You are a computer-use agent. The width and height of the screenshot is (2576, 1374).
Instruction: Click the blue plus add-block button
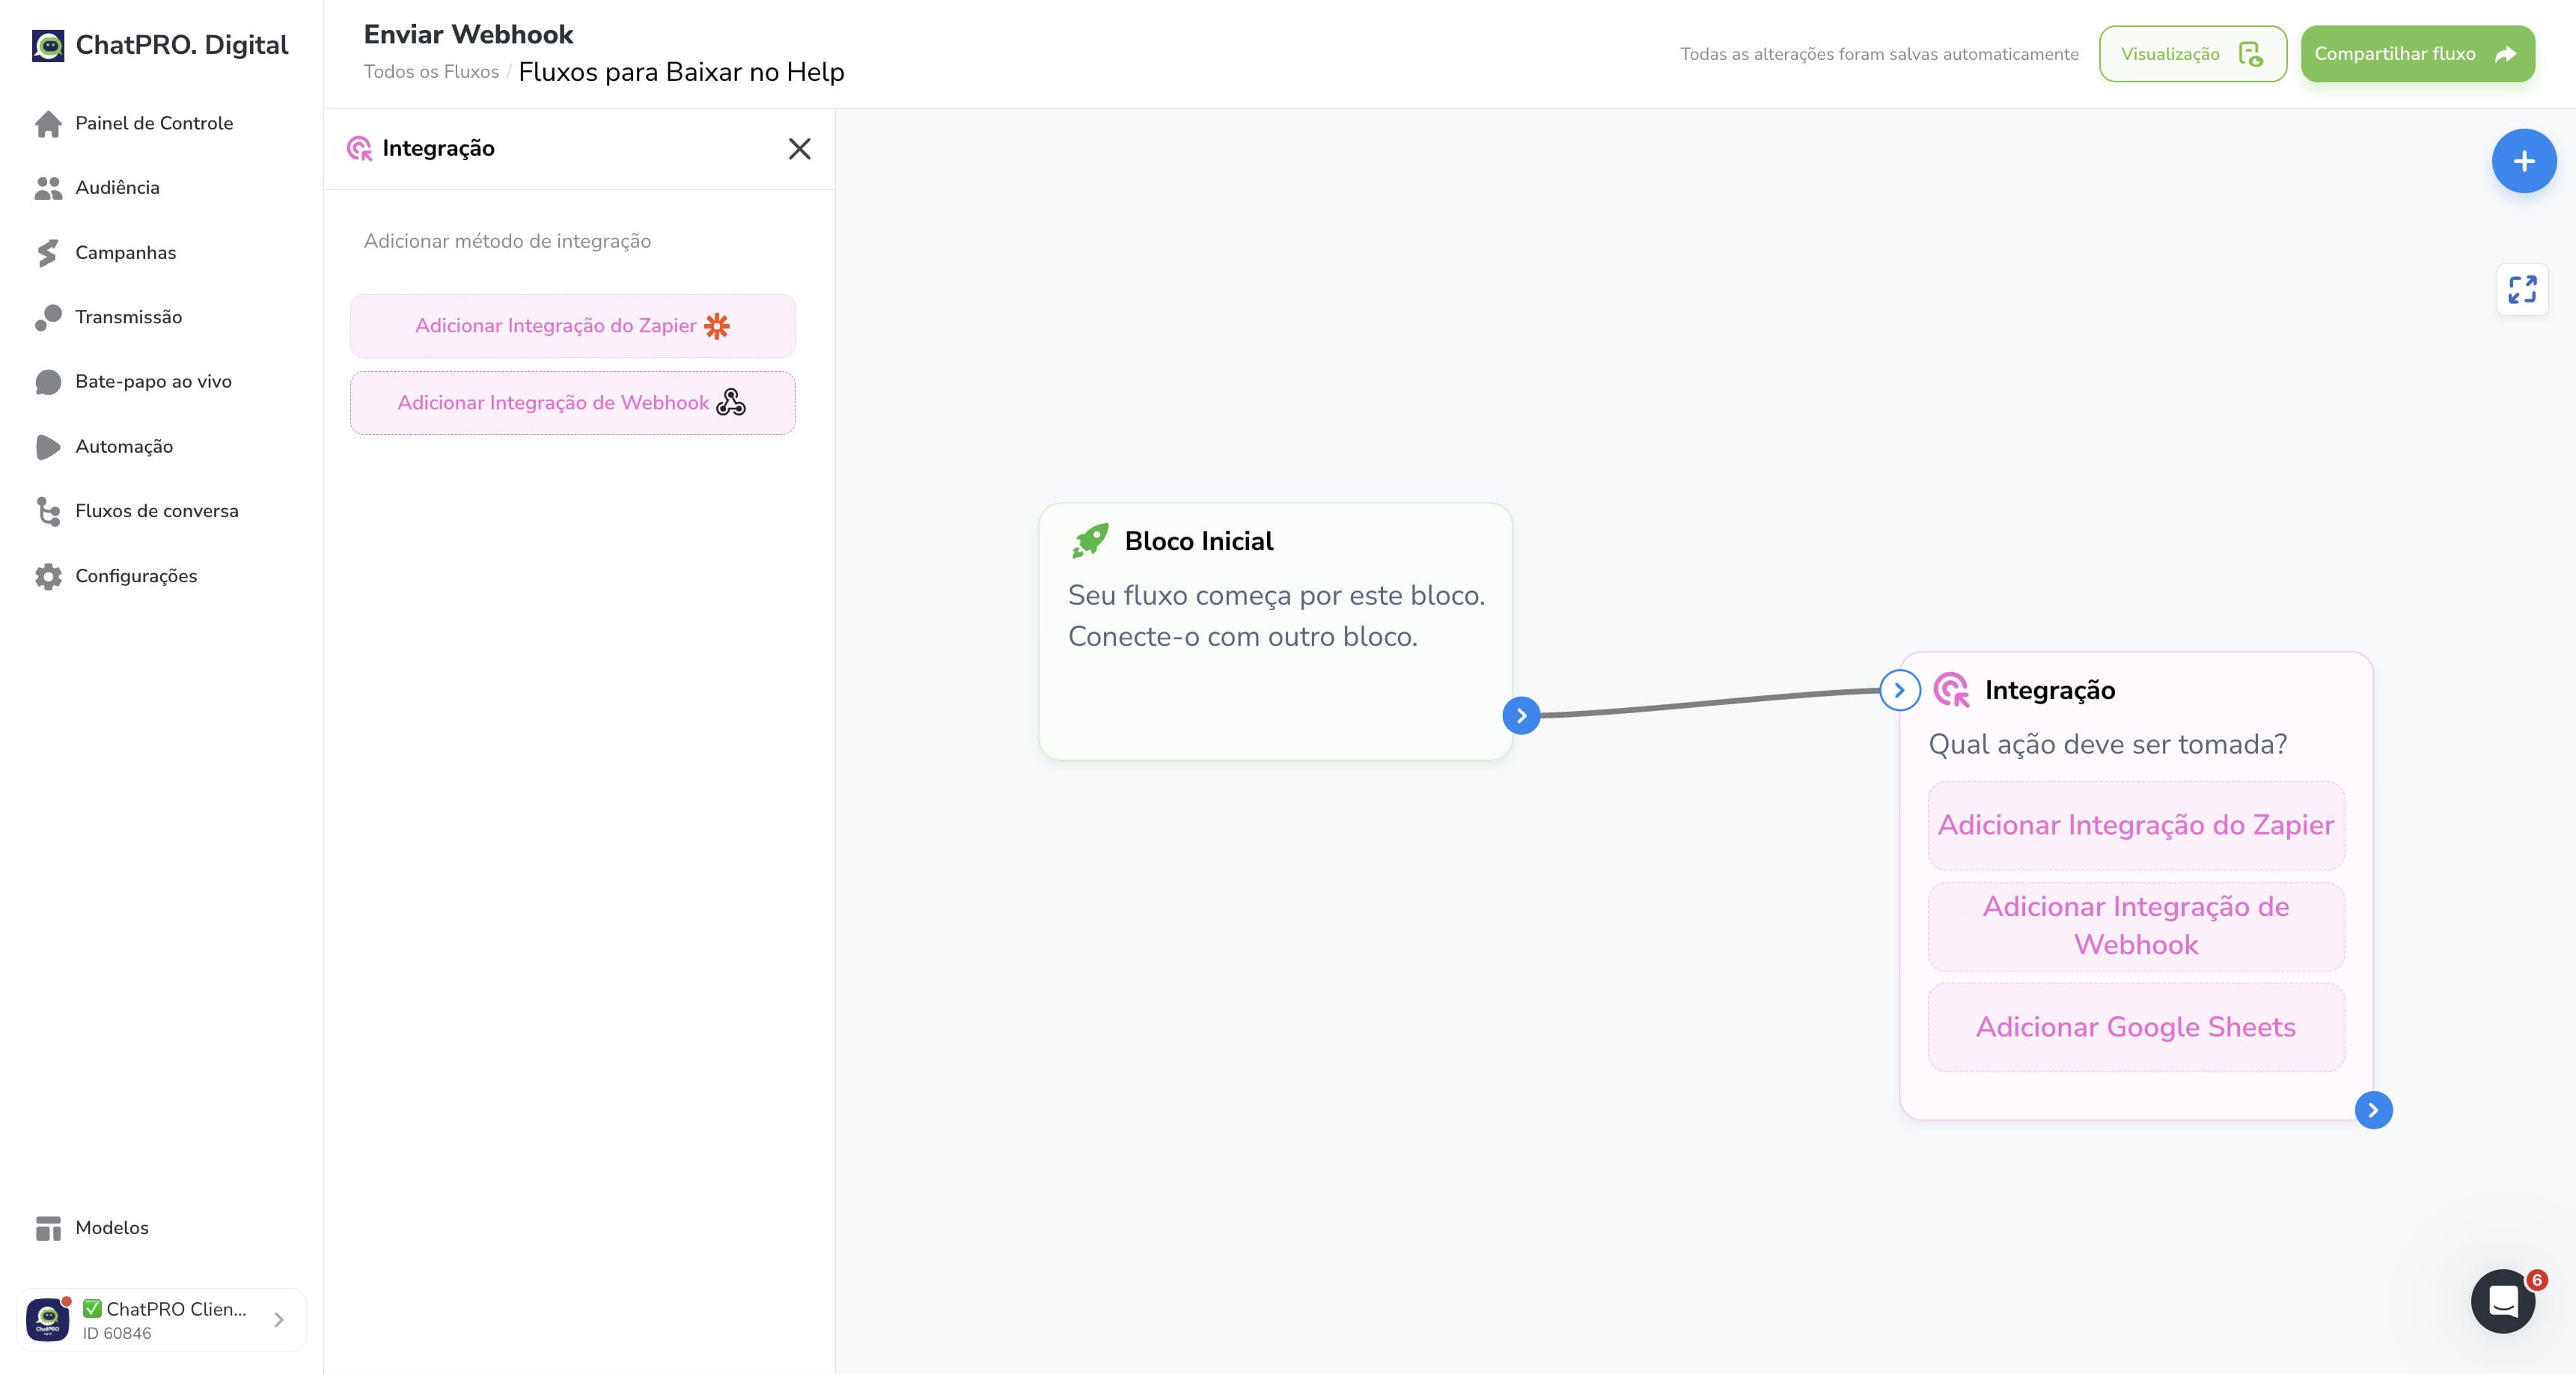(x=2523, y=161)
